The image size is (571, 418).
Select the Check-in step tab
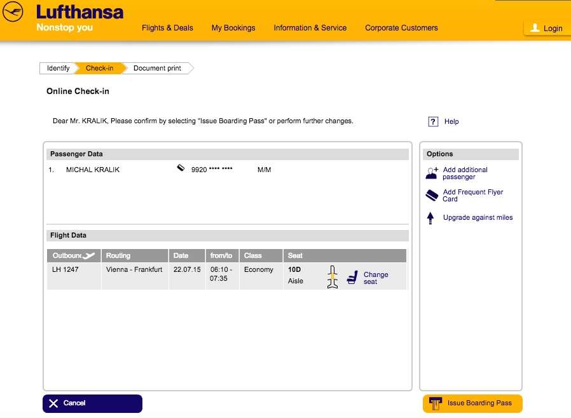tap(99, 68)
